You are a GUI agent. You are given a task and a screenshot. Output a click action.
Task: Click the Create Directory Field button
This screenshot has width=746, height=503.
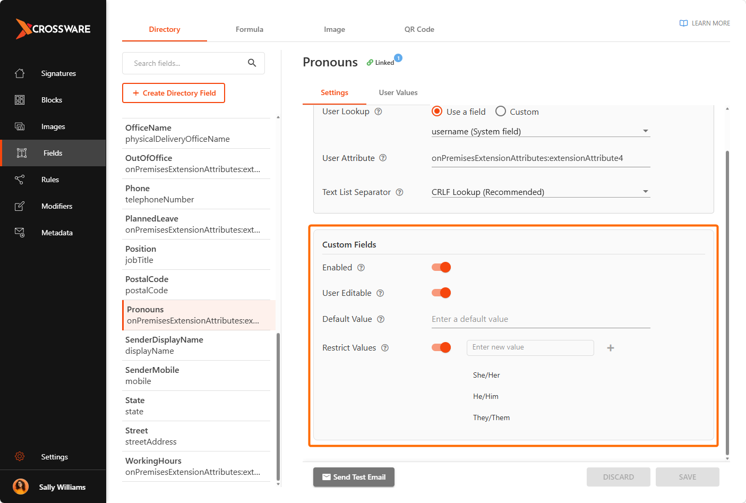(x=174, y=93)
